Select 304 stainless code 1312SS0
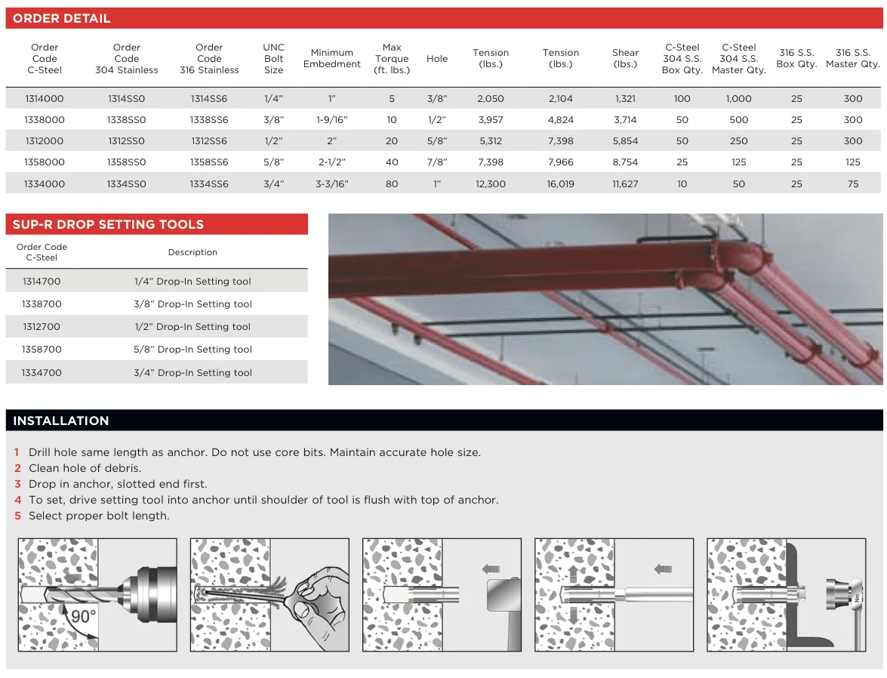887x678 pixels. pyautogui.click(x=127, y=141)
